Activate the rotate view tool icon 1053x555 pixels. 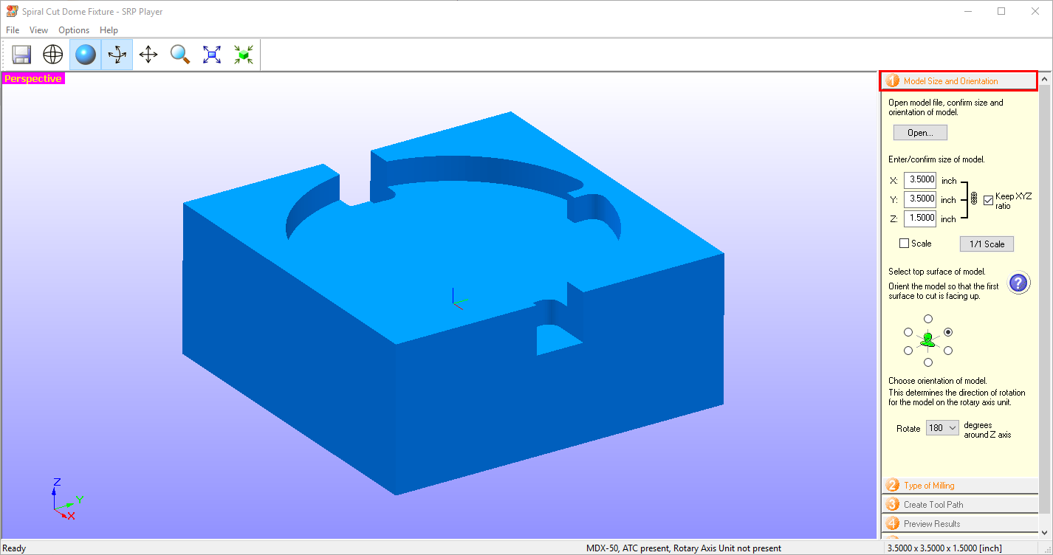tap(117, 55)
